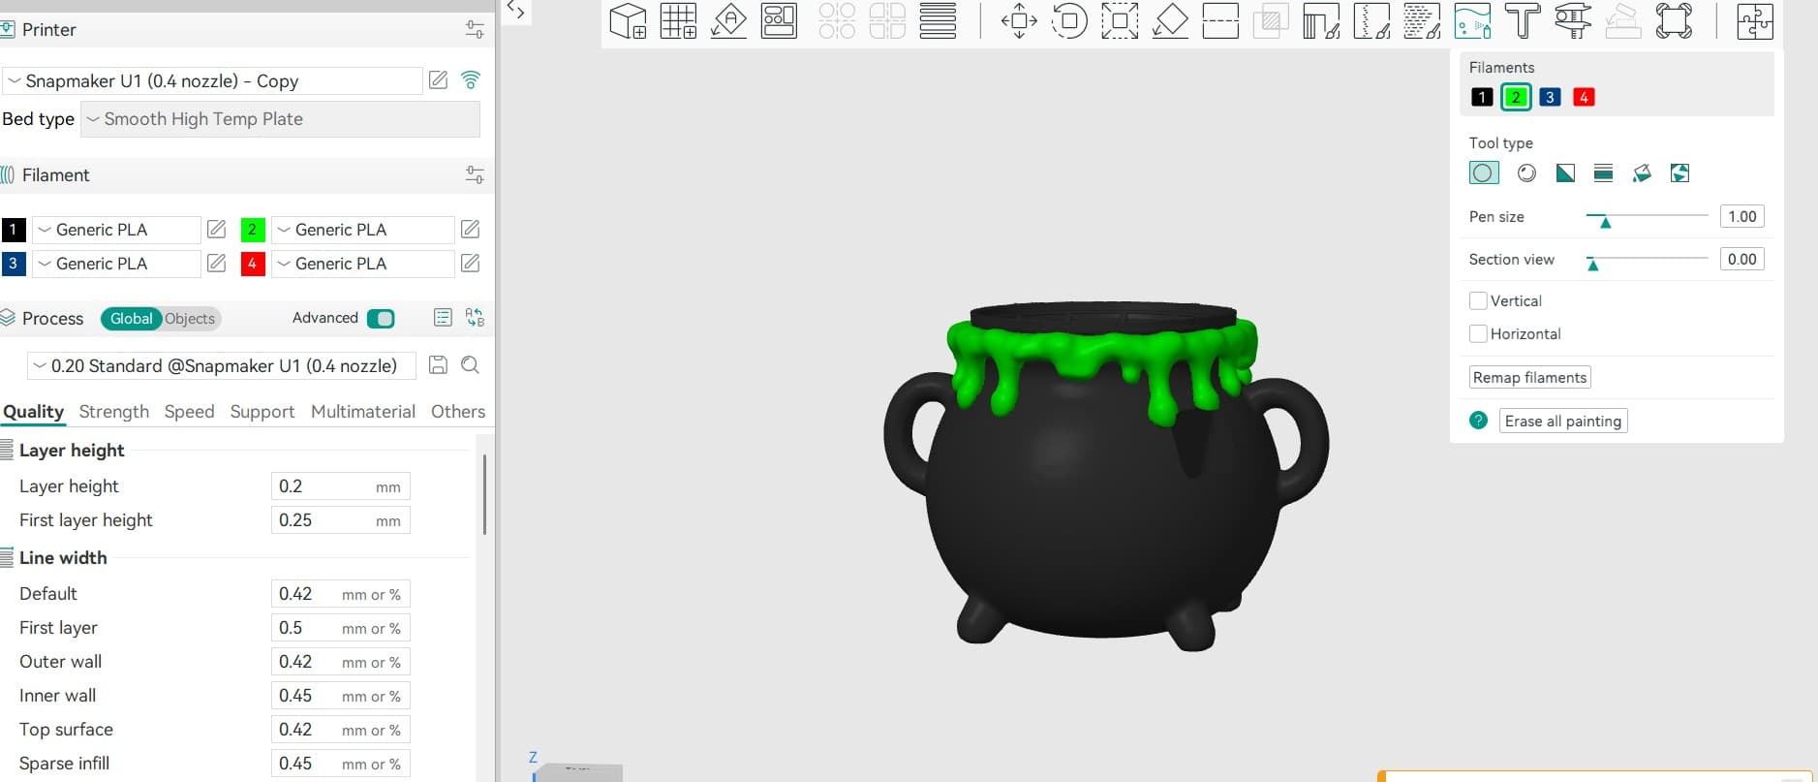Edit filament 4 Generic PLA preset
The width and height of the screenshot is (1818, 782).
coord(471,264)
